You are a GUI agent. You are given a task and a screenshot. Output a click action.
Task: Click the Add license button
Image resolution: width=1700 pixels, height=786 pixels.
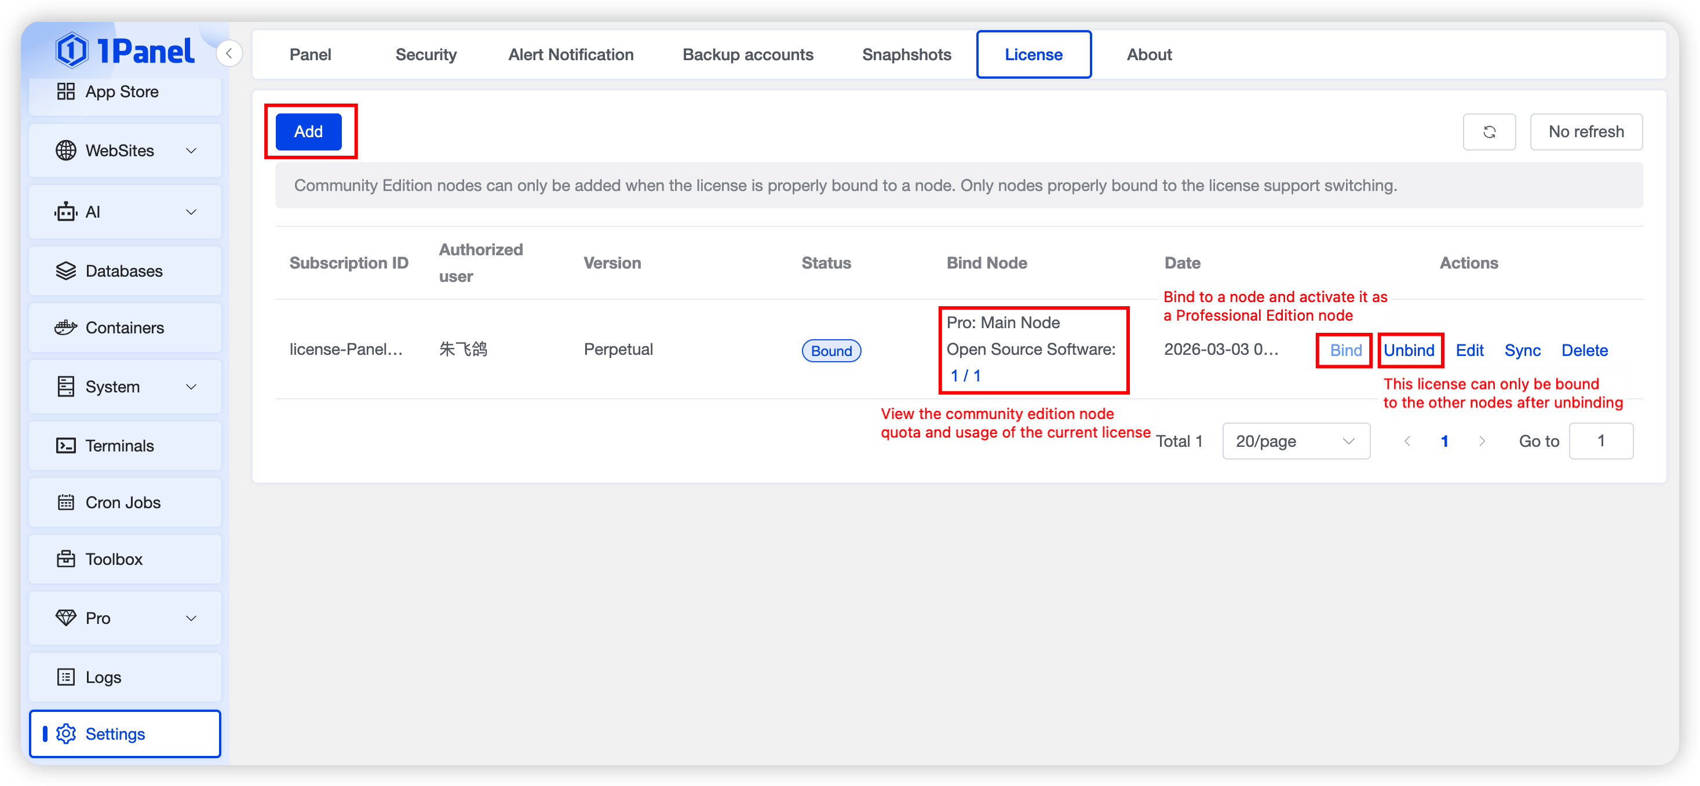308,132
